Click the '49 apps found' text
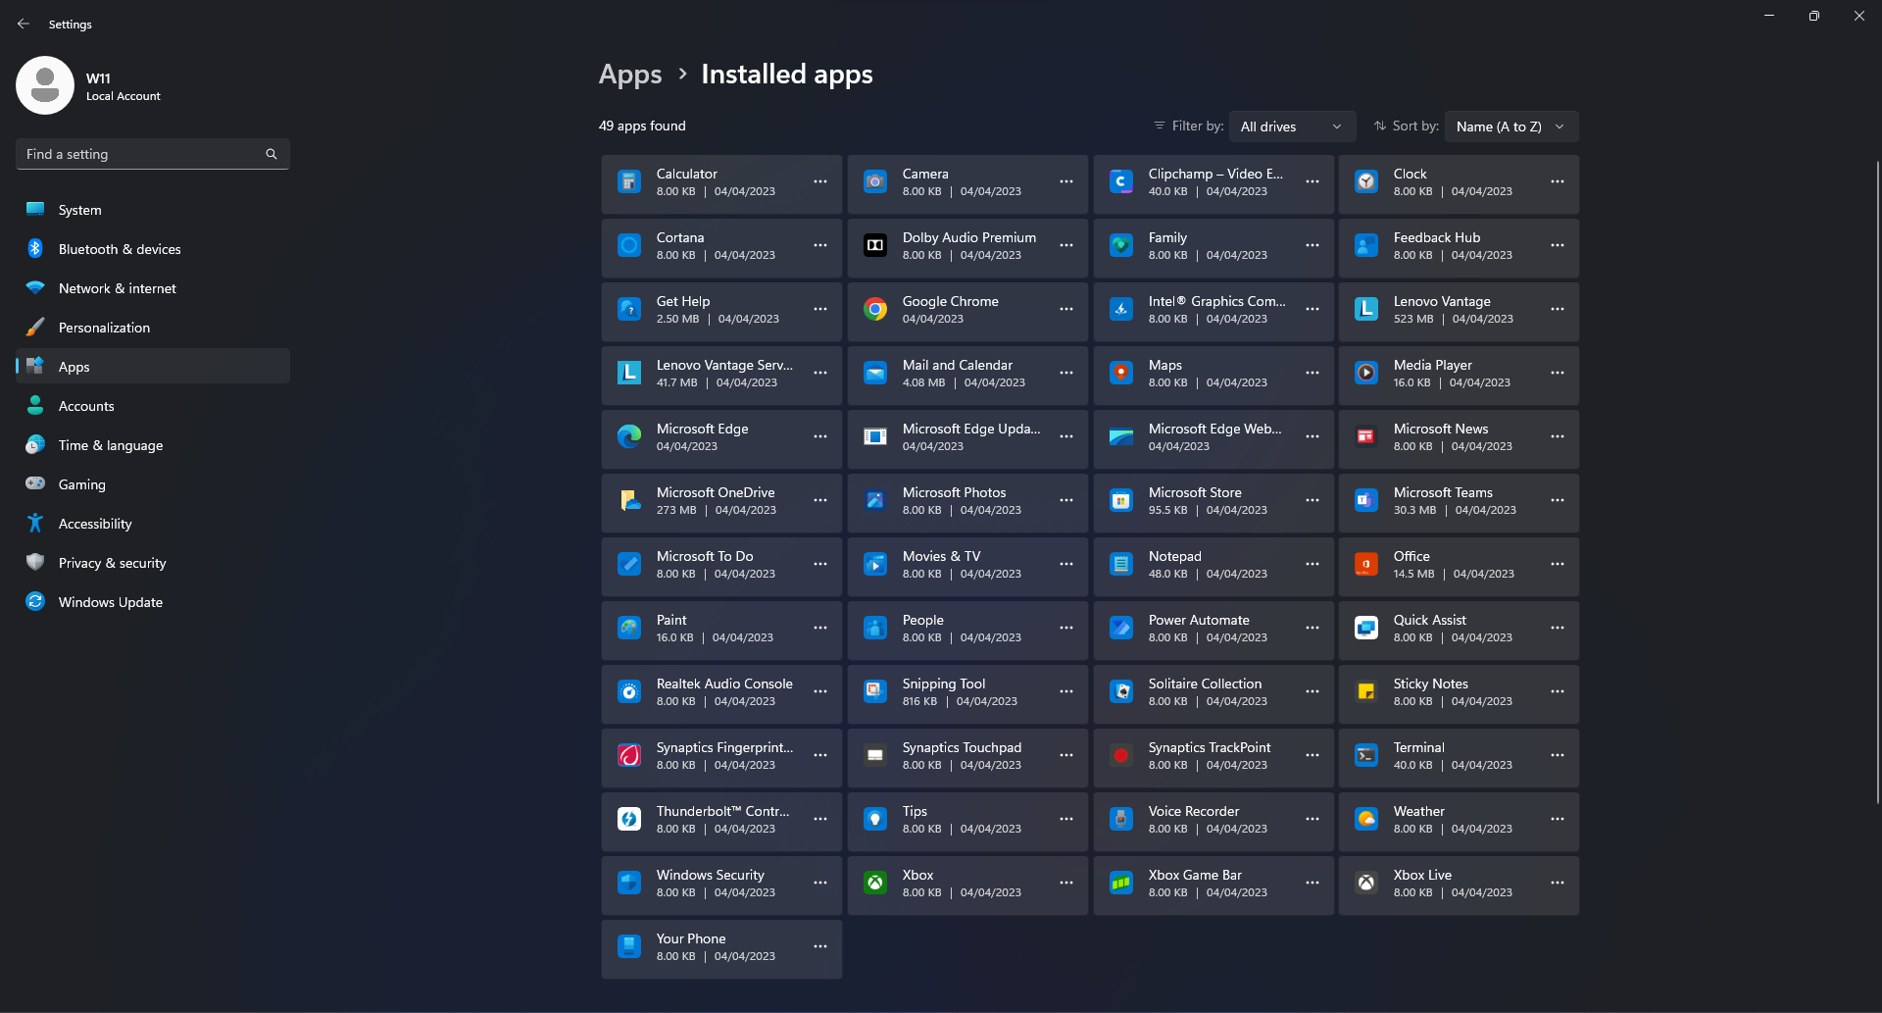The height and width of the screenshot is (1013, 1882). pos(642,126)
